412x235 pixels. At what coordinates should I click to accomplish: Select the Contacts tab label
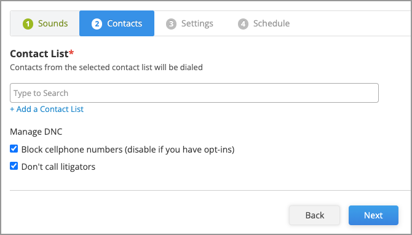coord(125,23)
